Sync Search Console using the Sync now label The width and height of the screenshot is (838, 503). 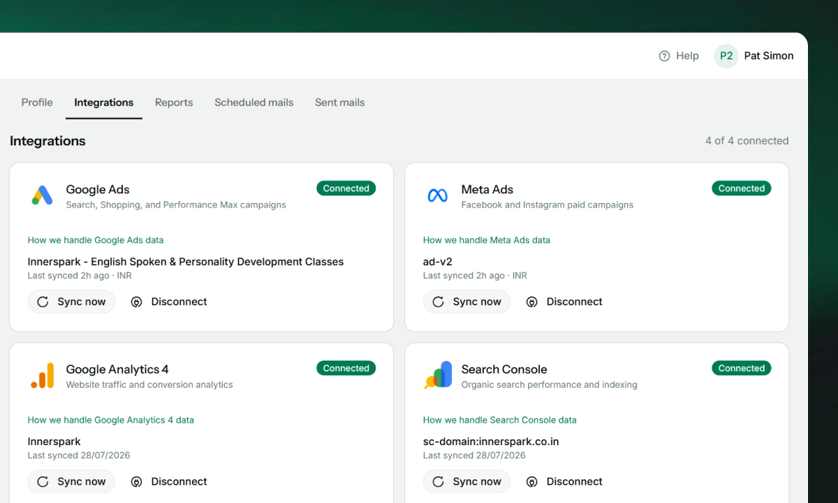pos(477,481)
